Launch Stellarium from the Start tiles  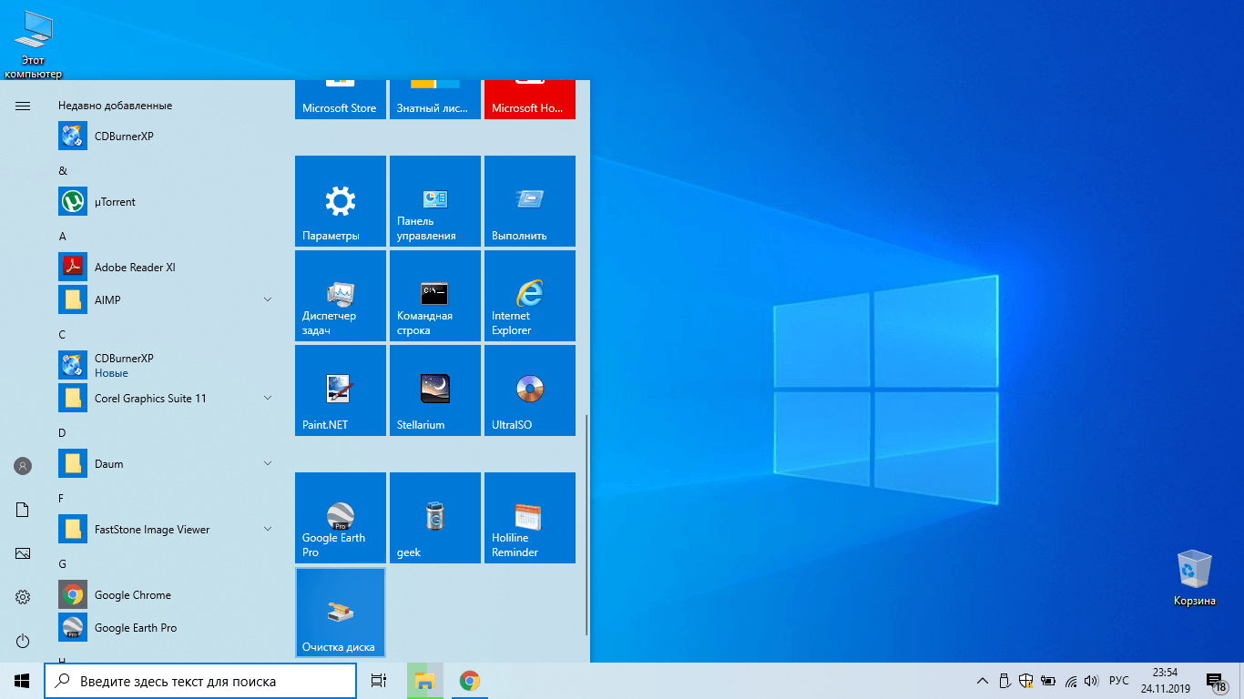point(434,390)
